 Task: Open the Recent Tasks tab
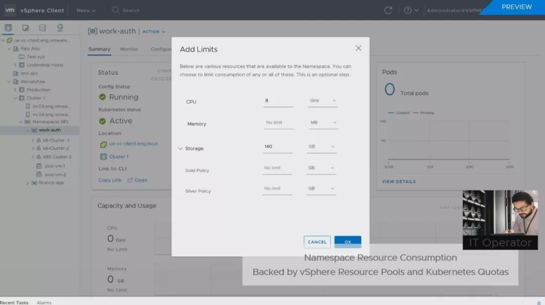14,302
